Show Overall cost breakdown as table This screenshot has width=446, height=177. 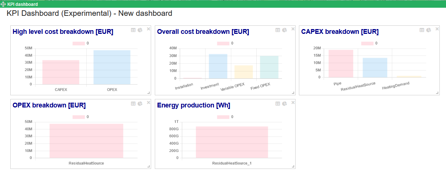coord(278,30)
